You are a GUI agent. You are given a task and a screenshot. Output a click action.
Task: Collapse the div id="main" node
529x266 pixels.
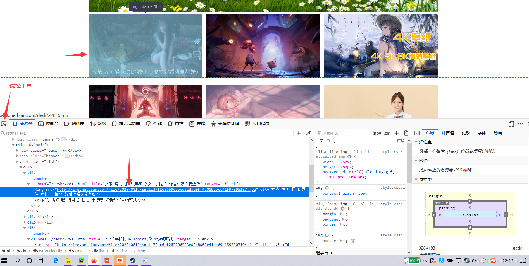pyautogui.click(x=13, y=145)
